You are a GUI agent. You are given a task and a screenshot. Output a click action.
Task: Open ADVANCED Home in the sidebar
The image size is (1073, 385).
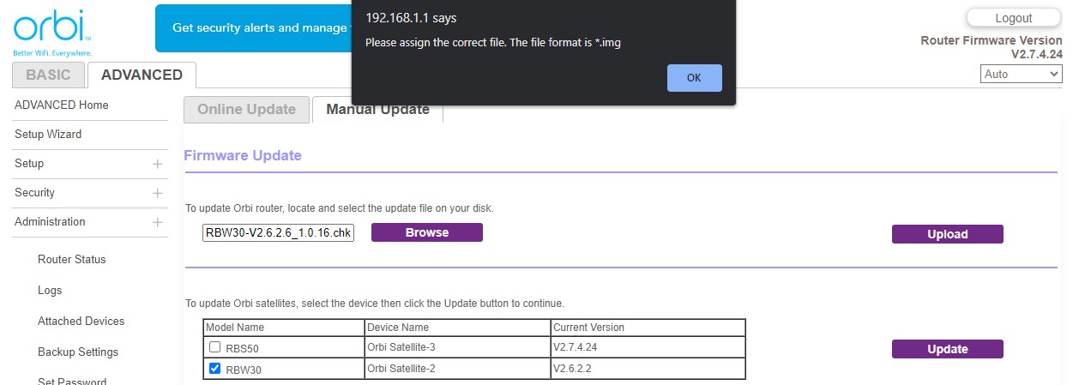pos(62,105)
